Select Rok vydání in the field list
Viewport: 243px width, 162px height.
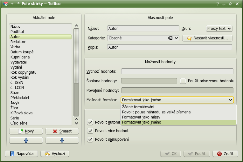pos(40,78)
